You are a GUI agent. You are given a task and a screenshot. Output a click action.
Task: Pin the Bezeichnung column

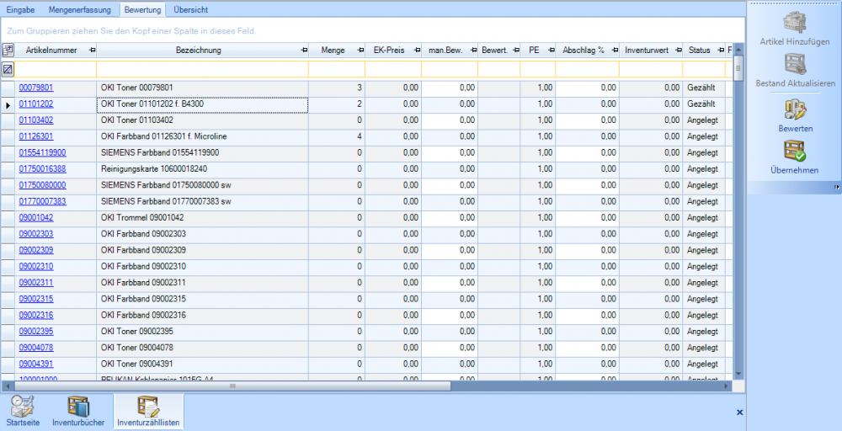303,51
